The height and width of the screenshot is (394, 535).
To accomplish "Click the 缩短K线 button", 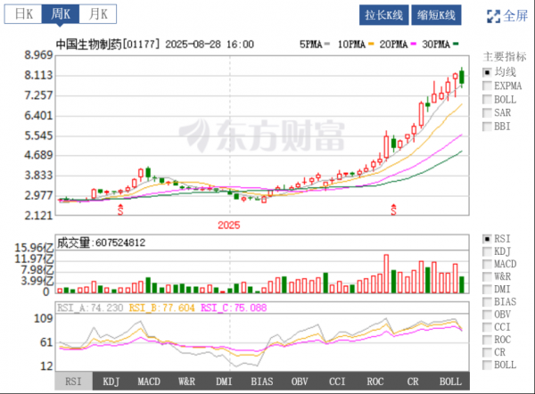I will pyautogui.click(x=436, y=15).
